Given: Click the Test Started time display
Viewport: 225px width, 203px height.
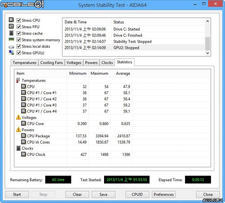Looking at the screenshot, I should (x=127, y=179).
